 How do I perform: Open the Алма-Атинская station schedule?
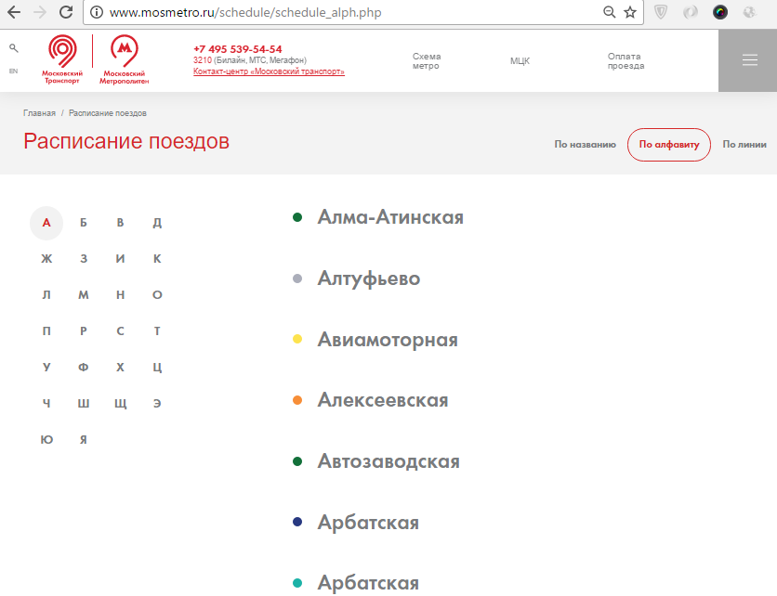(x=390, y=217)
